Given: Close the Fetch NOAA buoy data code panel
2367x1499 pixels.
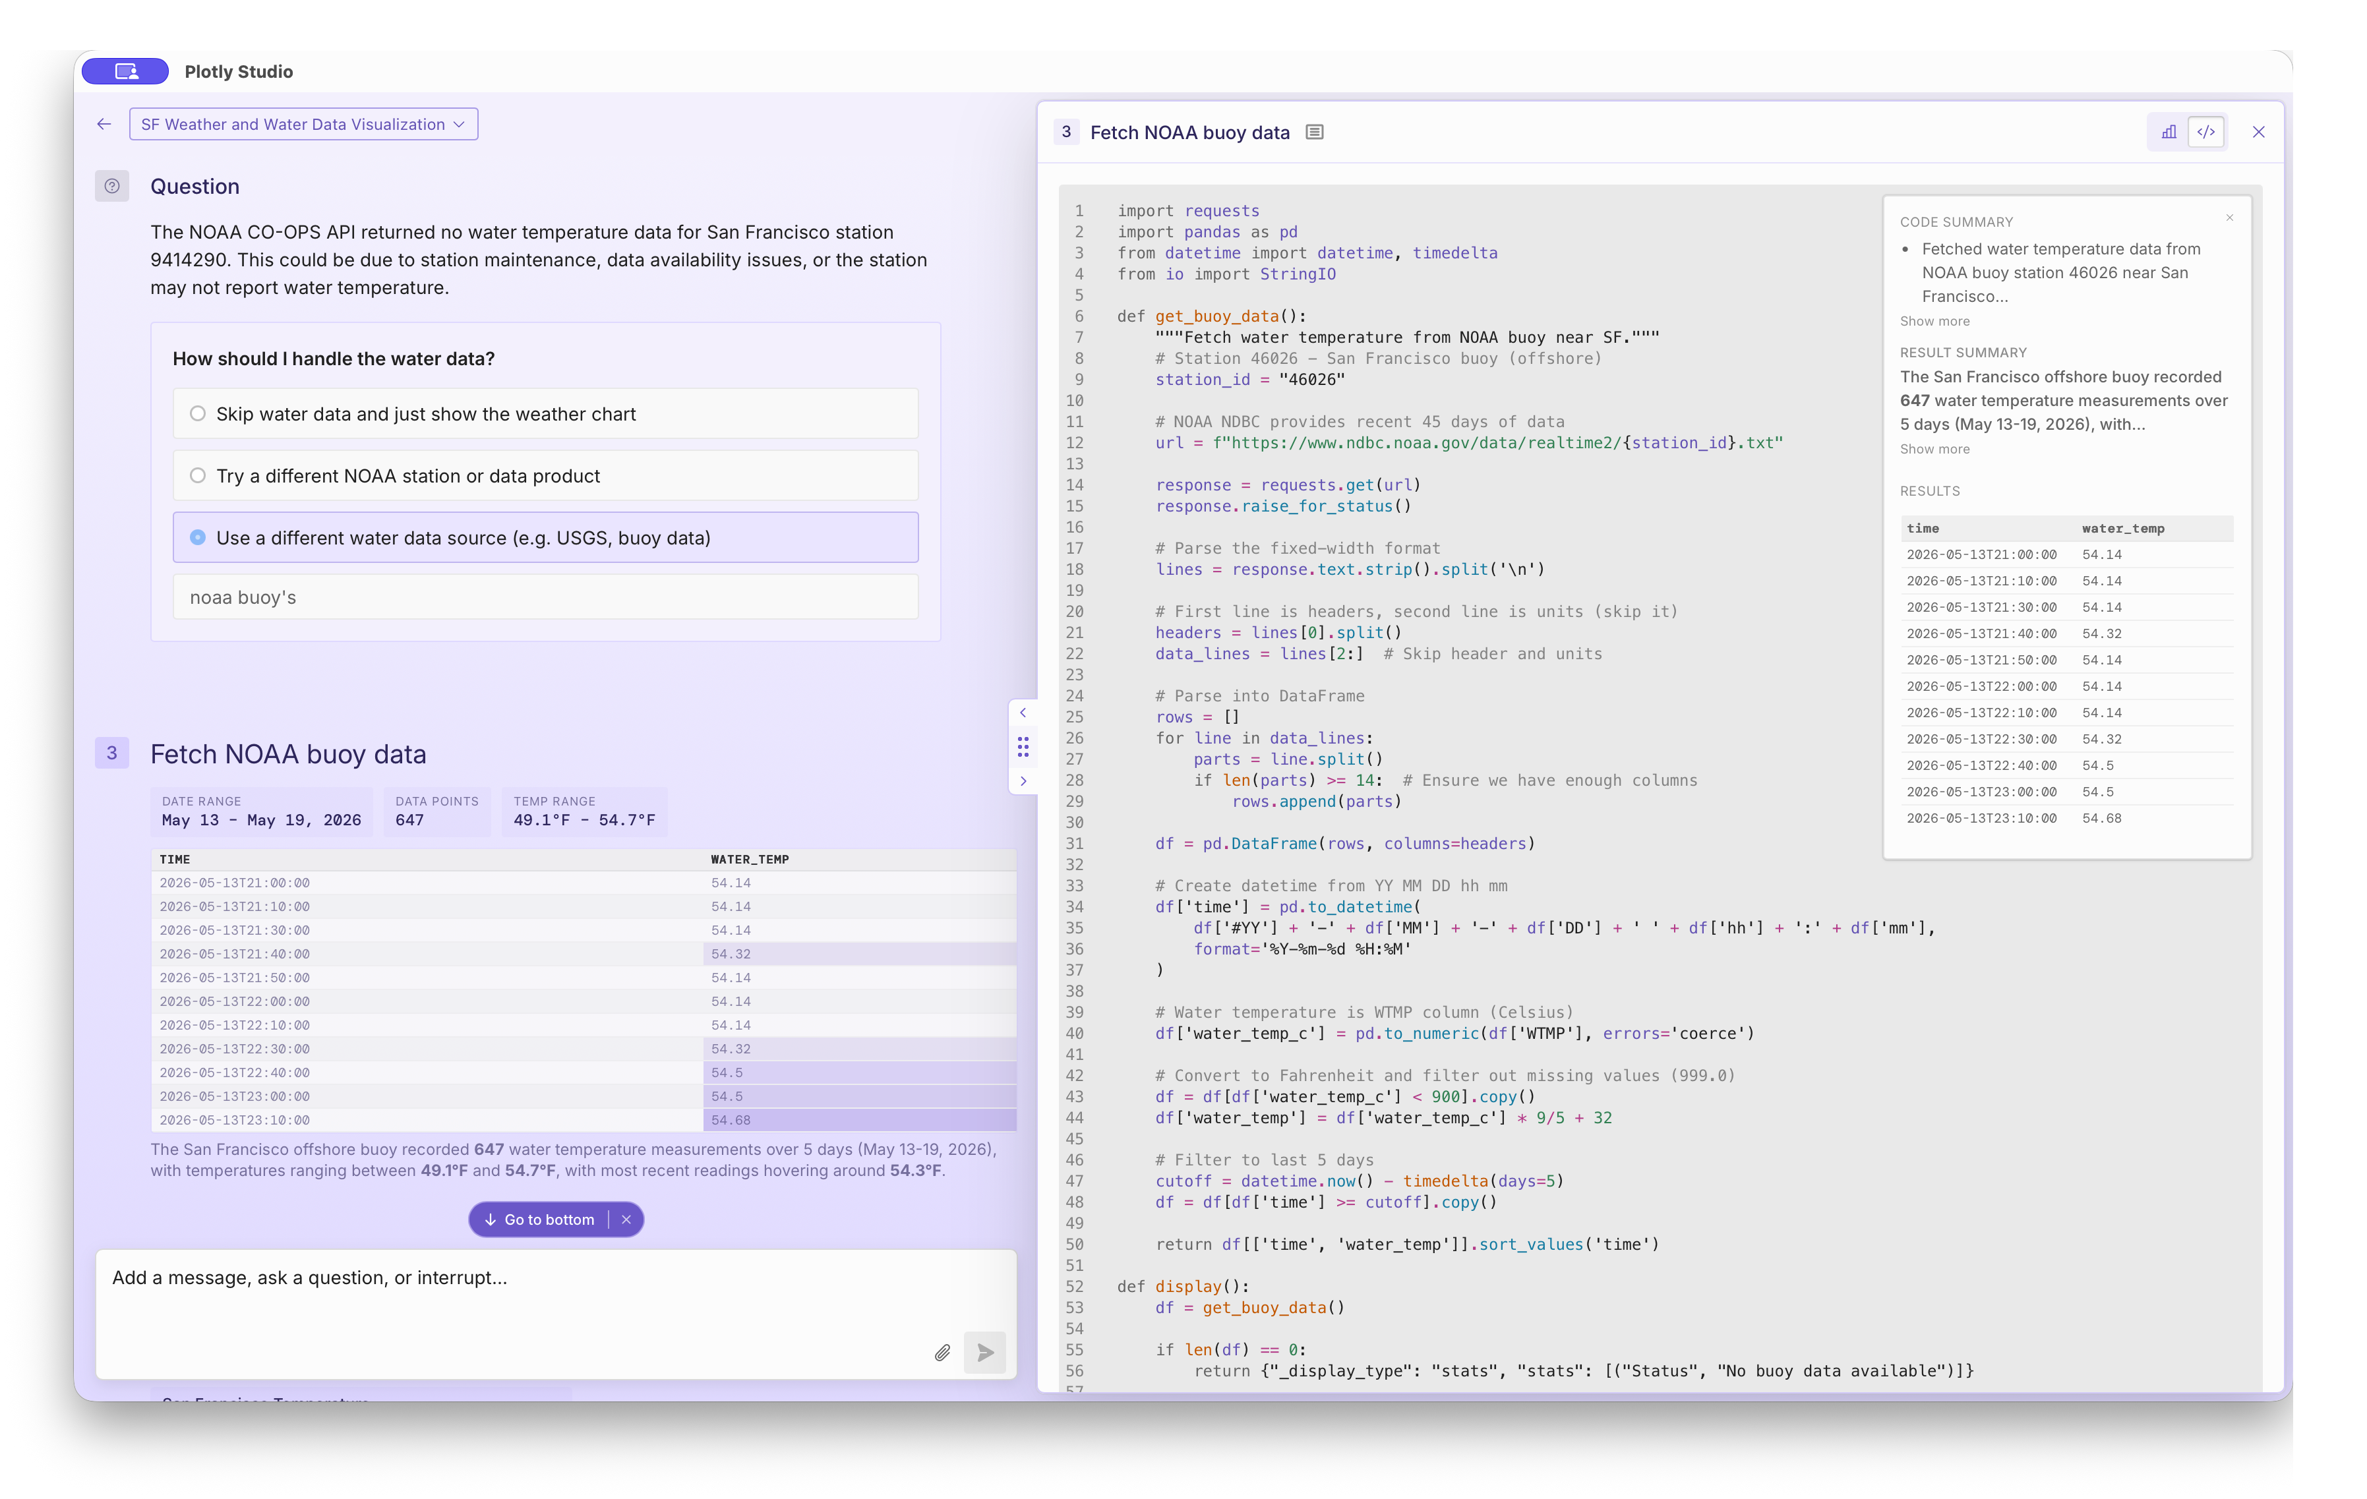Looking at the screenshot, I should click(2258, 132).
